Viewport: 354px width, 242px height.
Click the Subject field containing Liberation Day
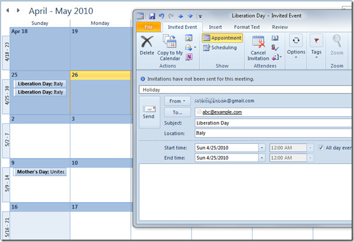[x=273, y=123]
